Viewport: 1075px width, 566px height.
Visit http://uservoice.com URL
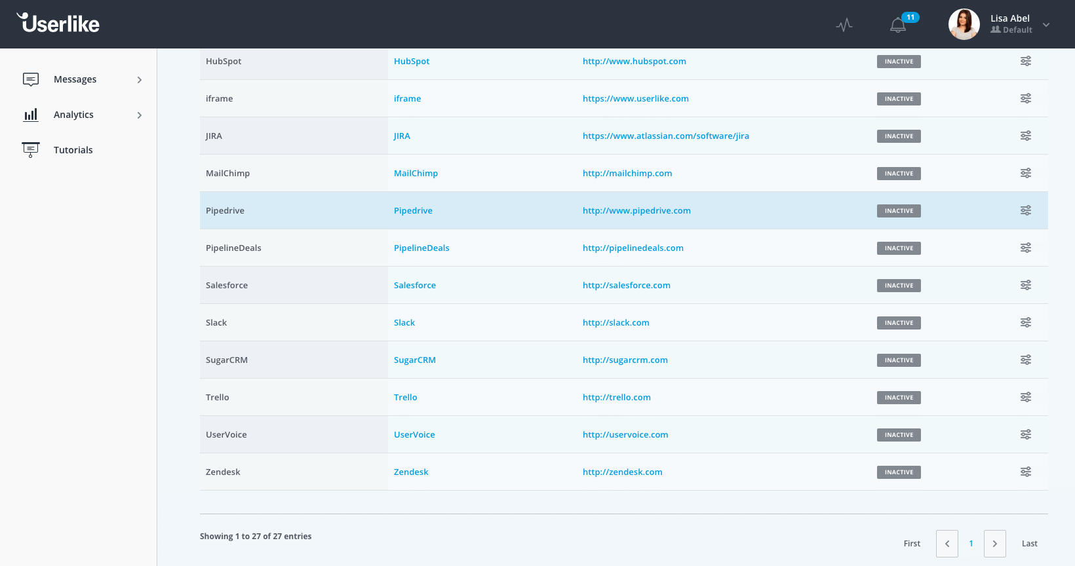[x=625, y=434]
